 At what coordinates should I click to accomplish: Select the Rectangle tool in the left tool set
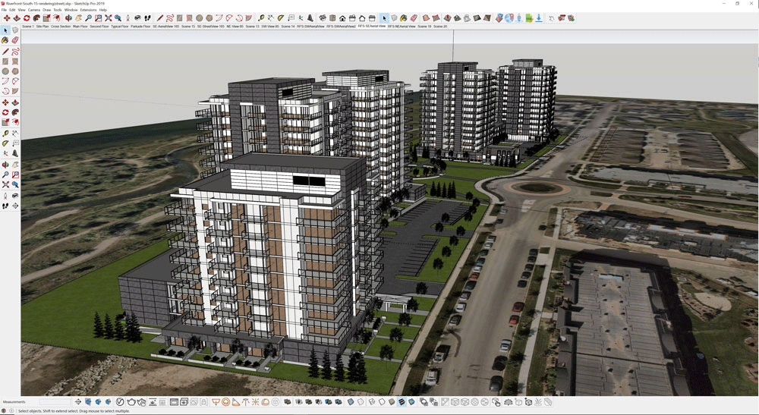5,61
